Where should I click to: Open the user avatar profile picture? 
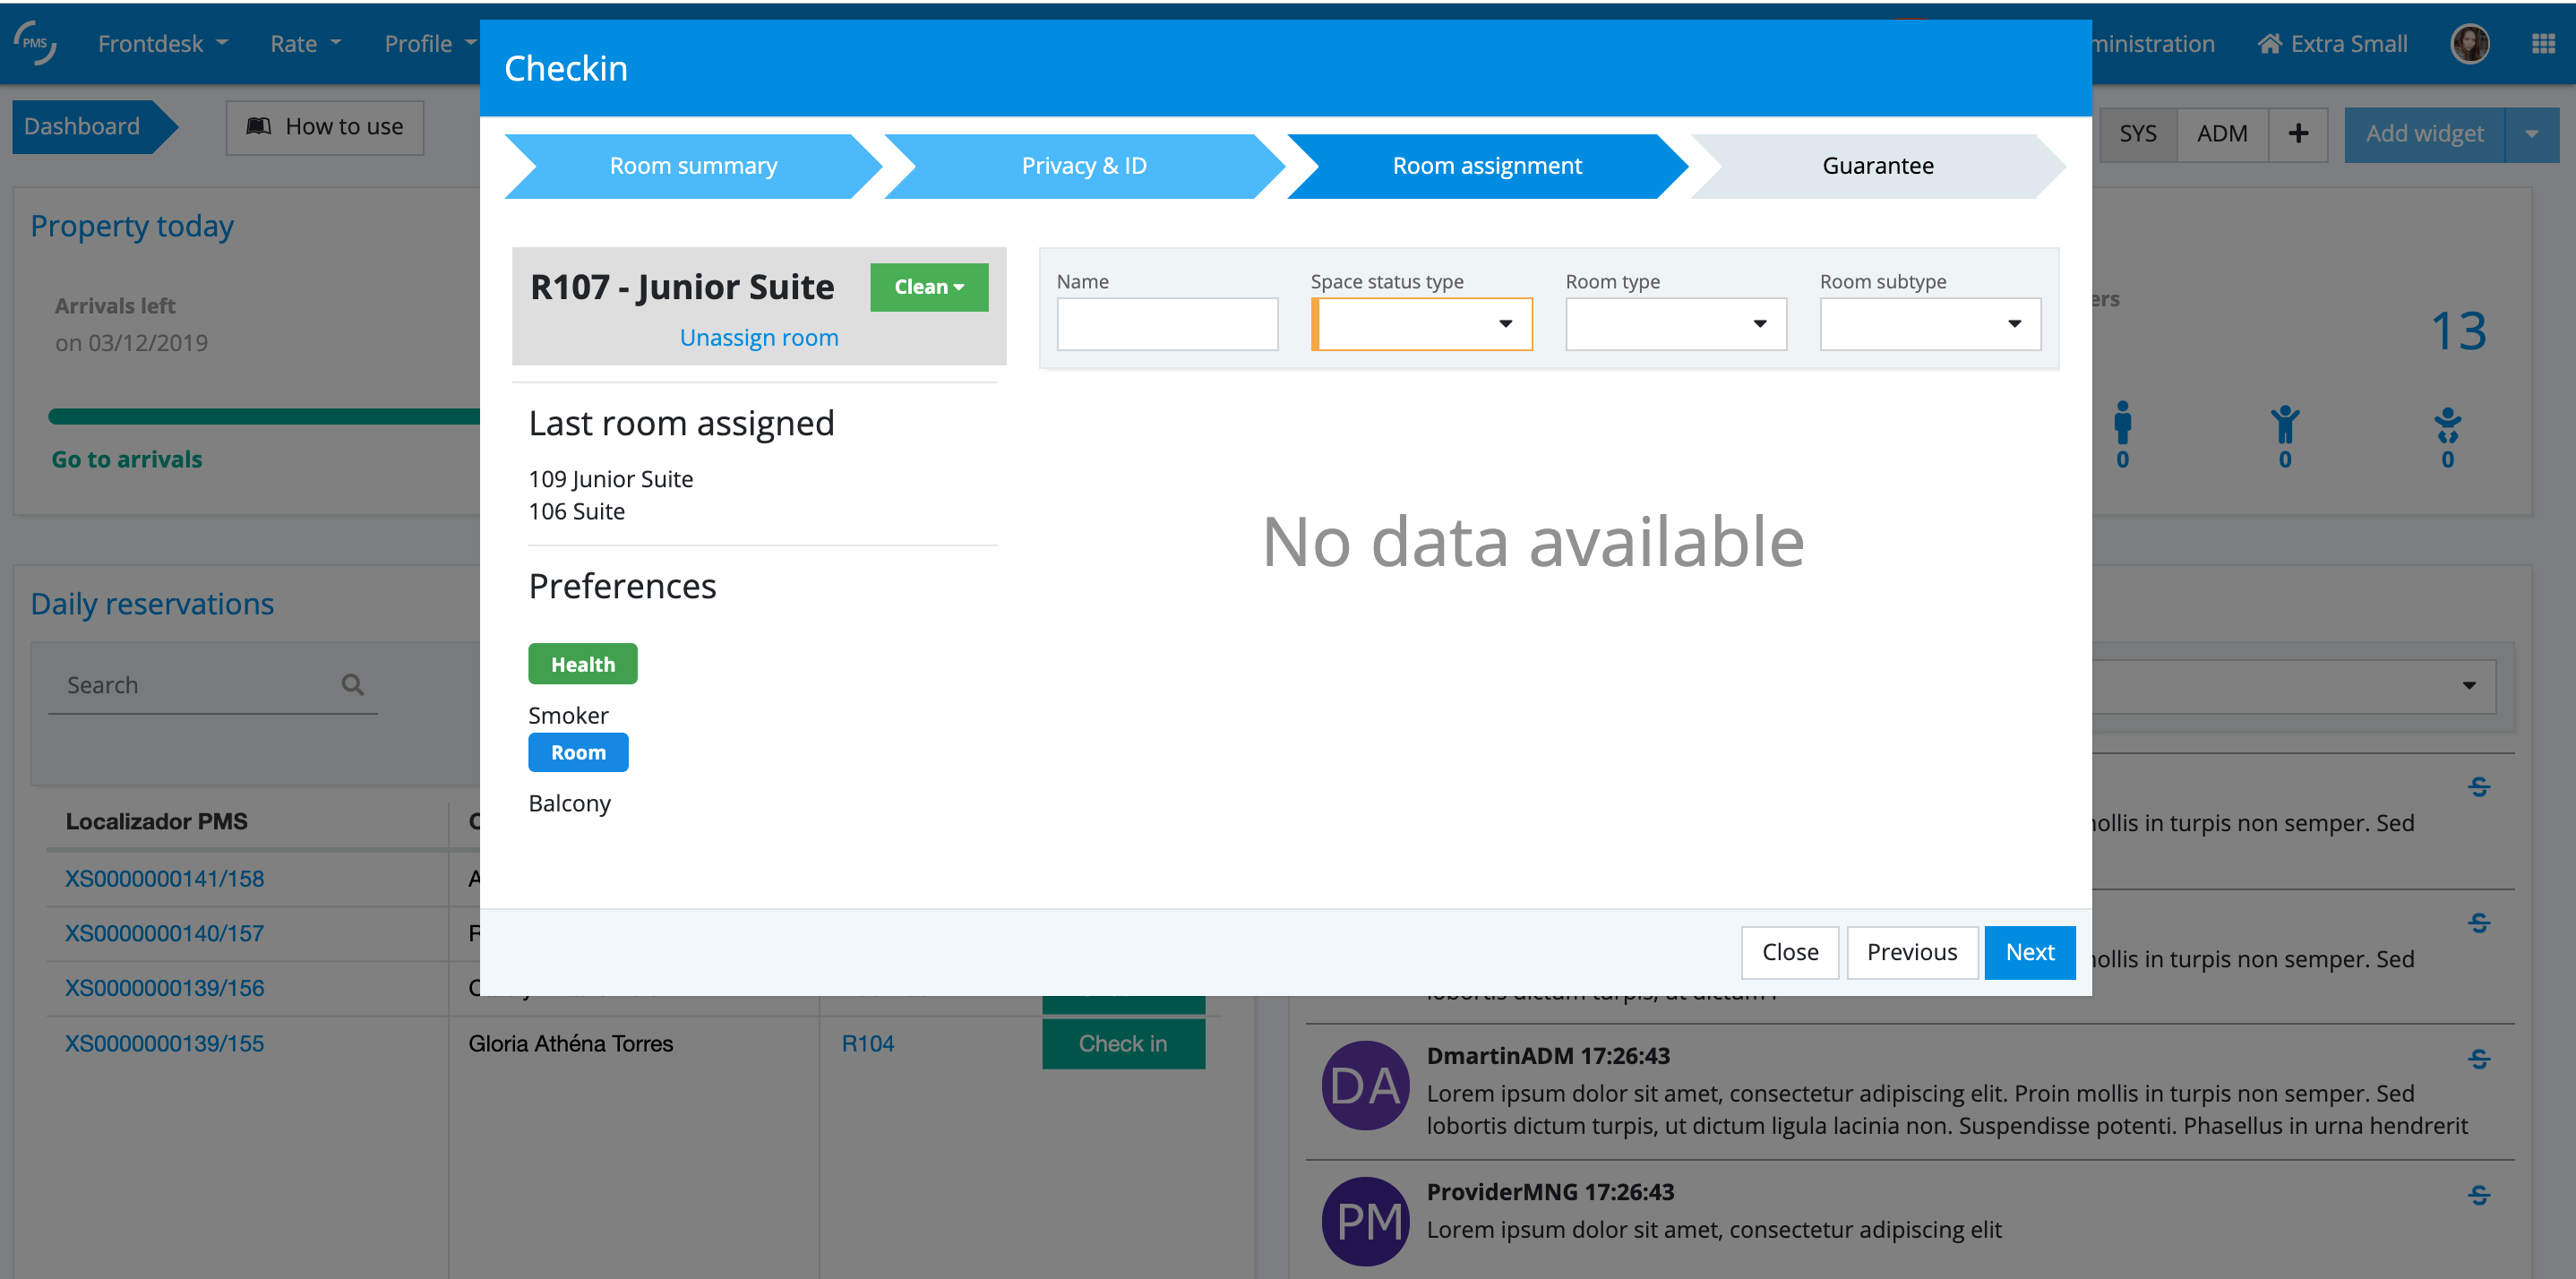coord(2469,44)
